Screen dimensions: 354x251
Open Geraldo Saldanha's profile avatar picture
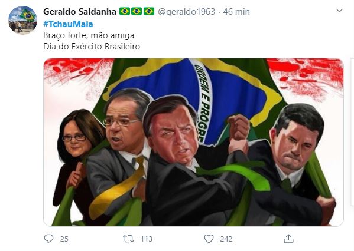click(22, 20)
